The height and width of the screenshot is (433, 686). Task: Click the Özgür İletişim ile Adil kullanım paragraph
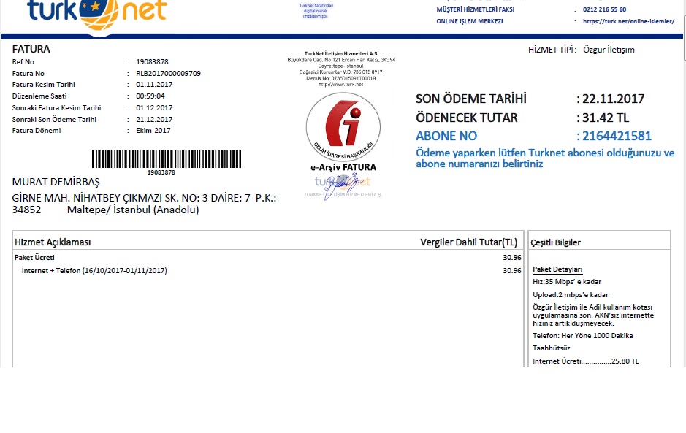(593, 315)
